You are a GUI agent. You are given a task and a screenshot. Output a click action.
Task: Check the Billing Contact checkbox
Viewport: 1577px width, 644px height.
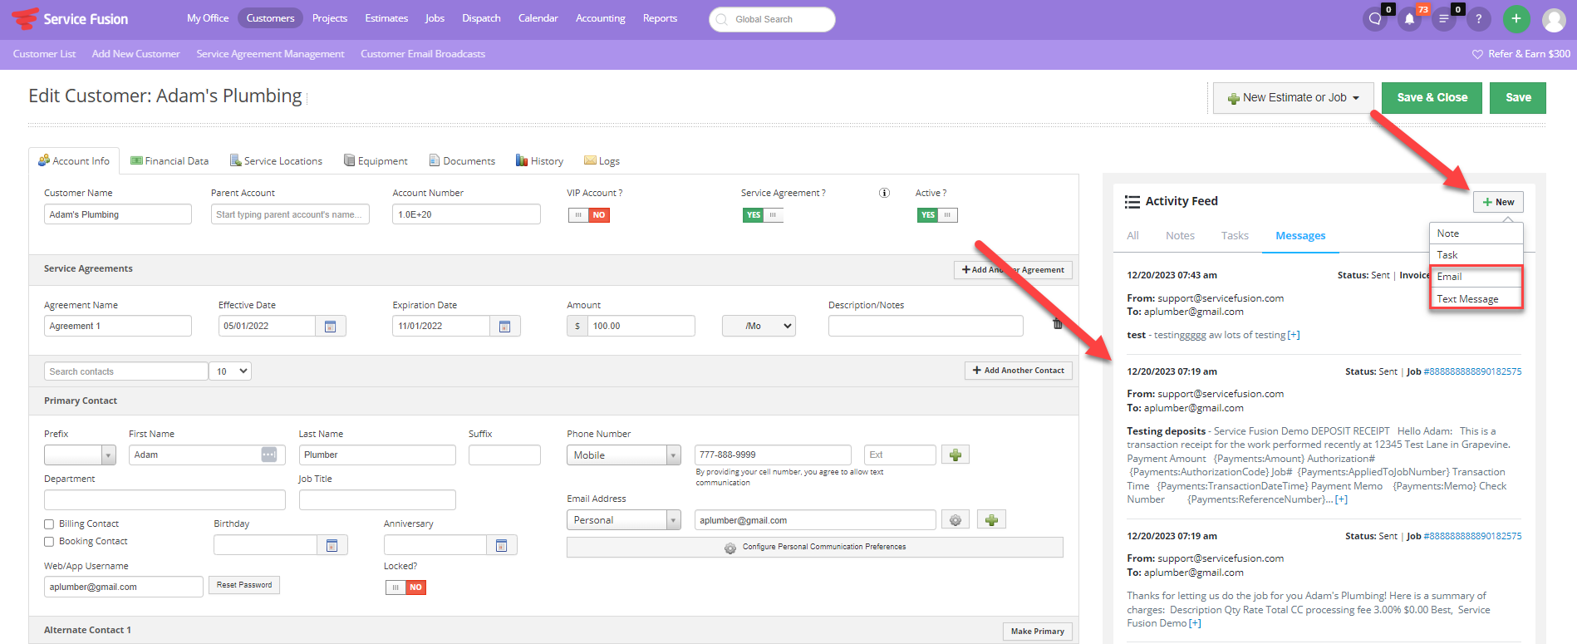point(49,524)
